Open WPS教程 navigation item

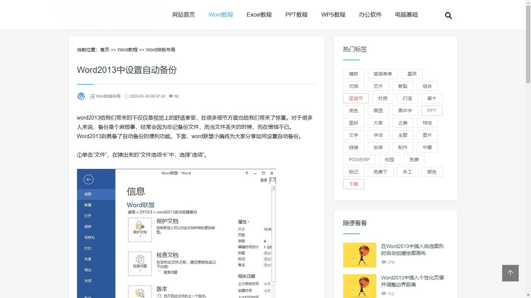333,15
